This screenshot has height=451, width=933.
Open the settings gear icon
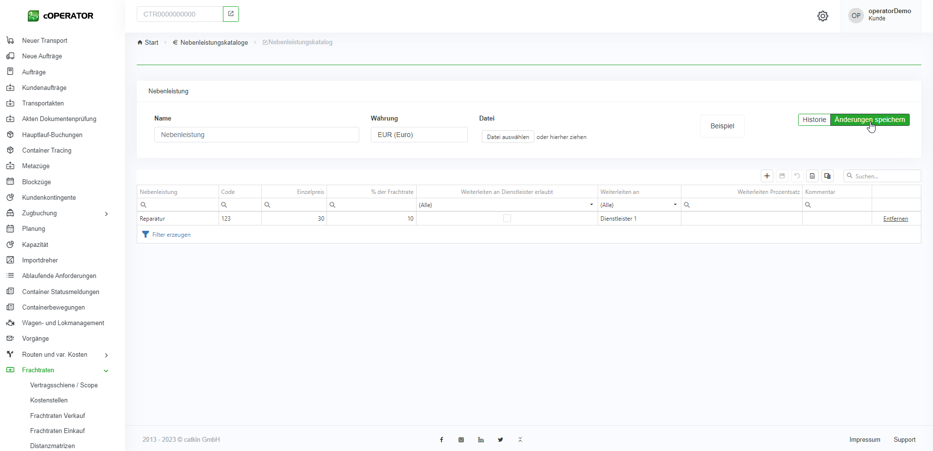823,16
